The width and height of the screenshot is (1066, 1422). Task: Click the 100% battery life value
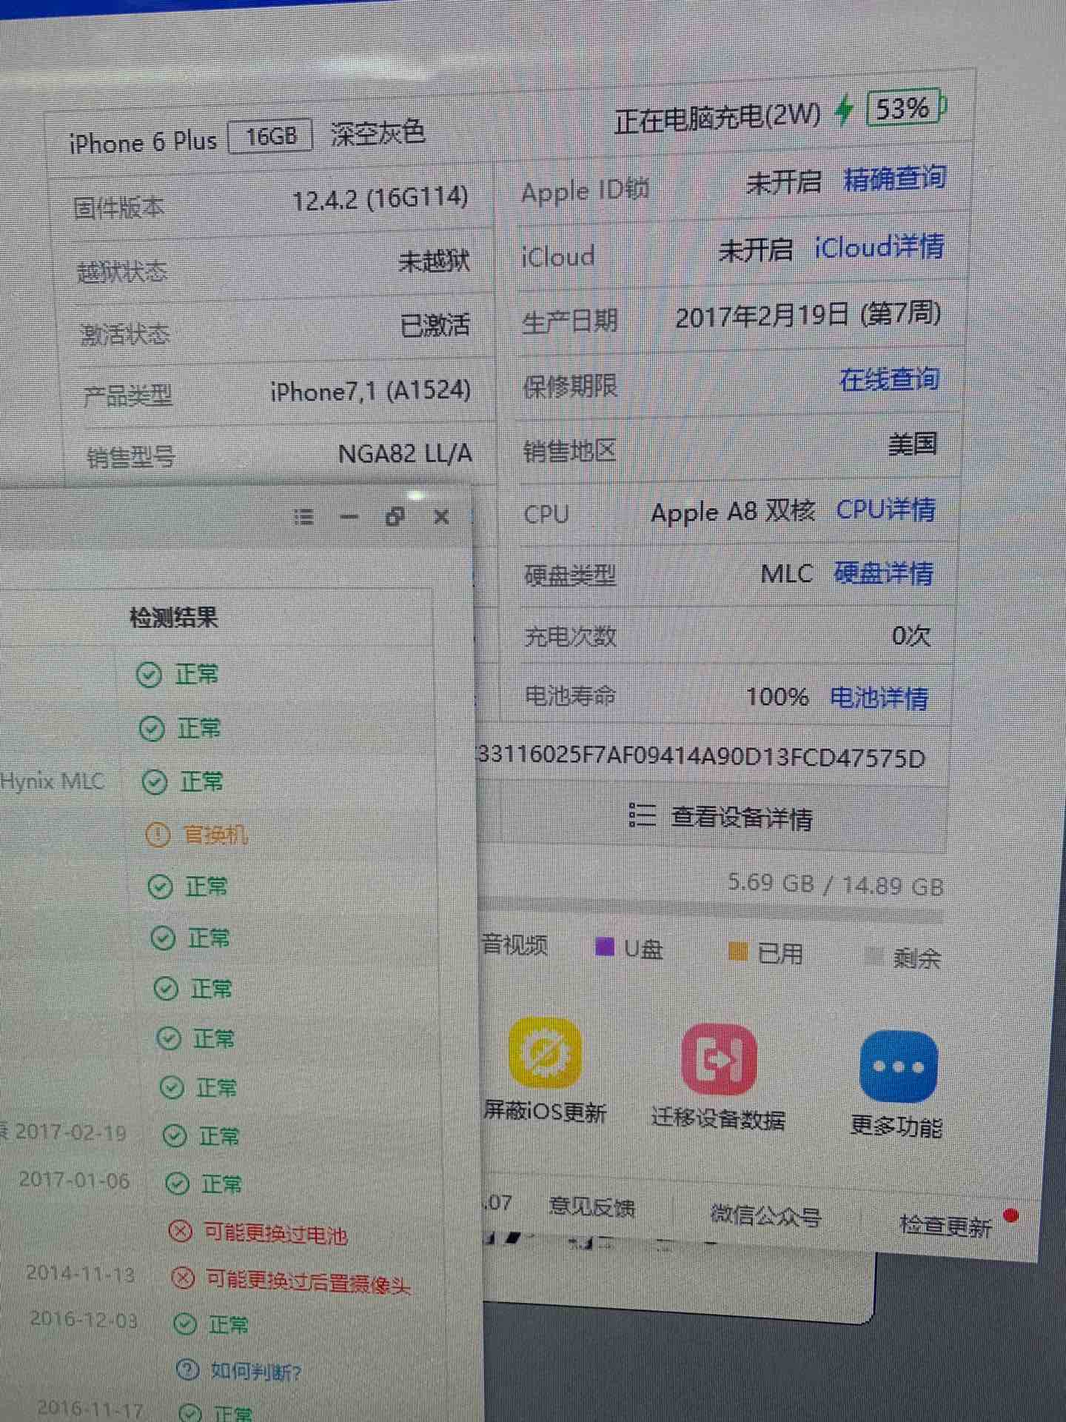pos(777,696)
